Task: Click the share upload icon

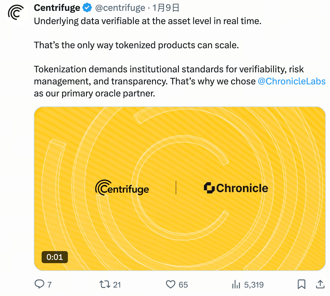Action: click(x=320, y=284)
